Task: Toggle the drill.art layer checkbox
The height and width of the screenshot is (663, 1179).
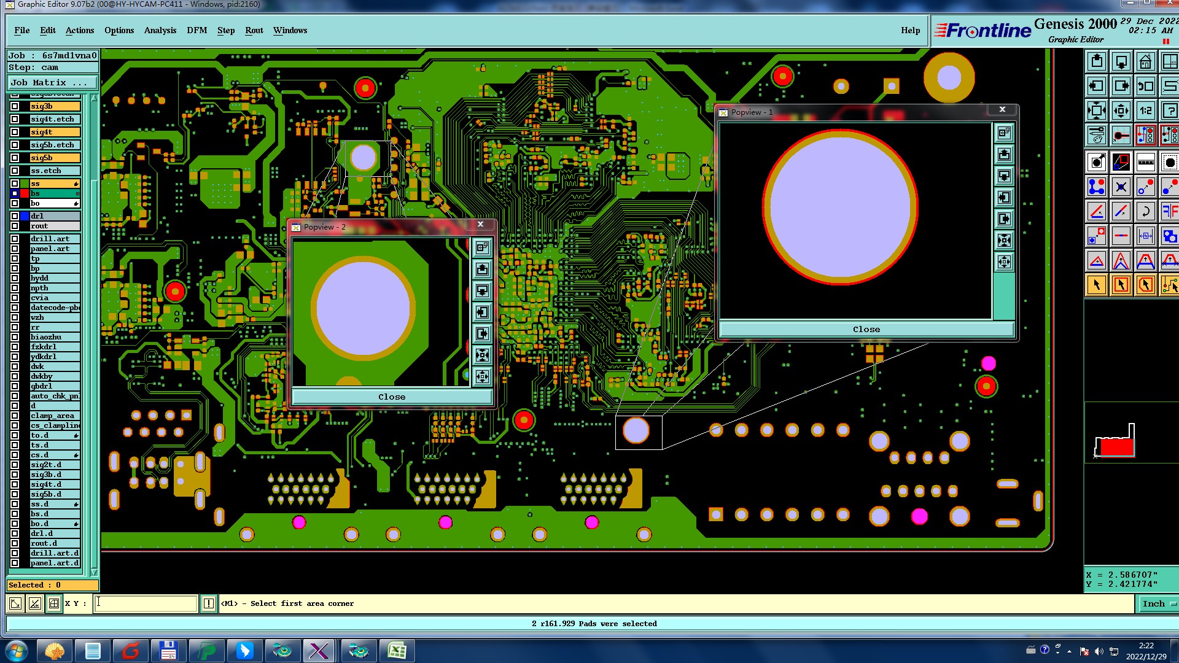Action: [x=15, y=239]
